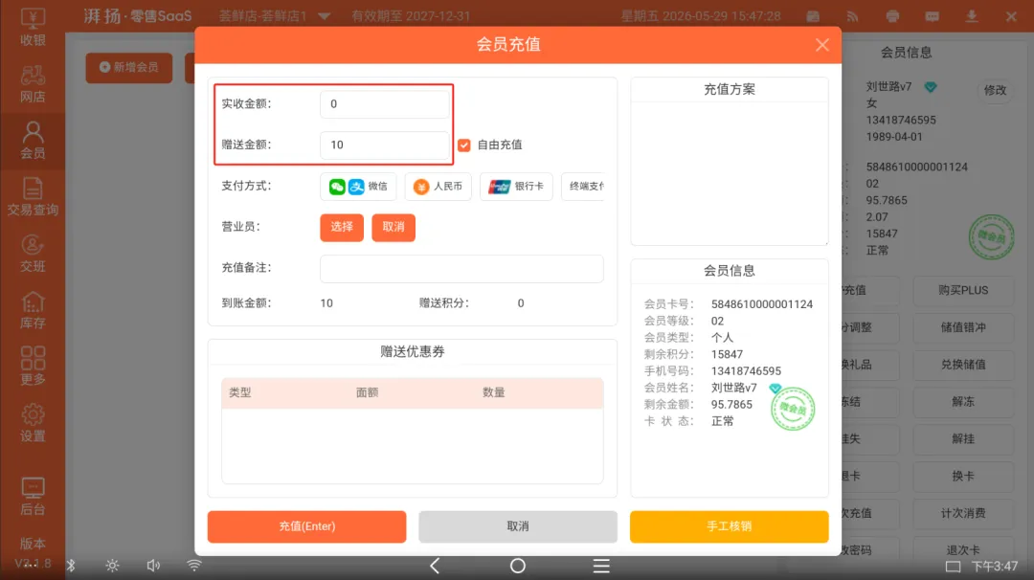Click the 实收金额 input field
Image resolution: width=1034 pixels, height=580 pixels.
click(385, 104)
